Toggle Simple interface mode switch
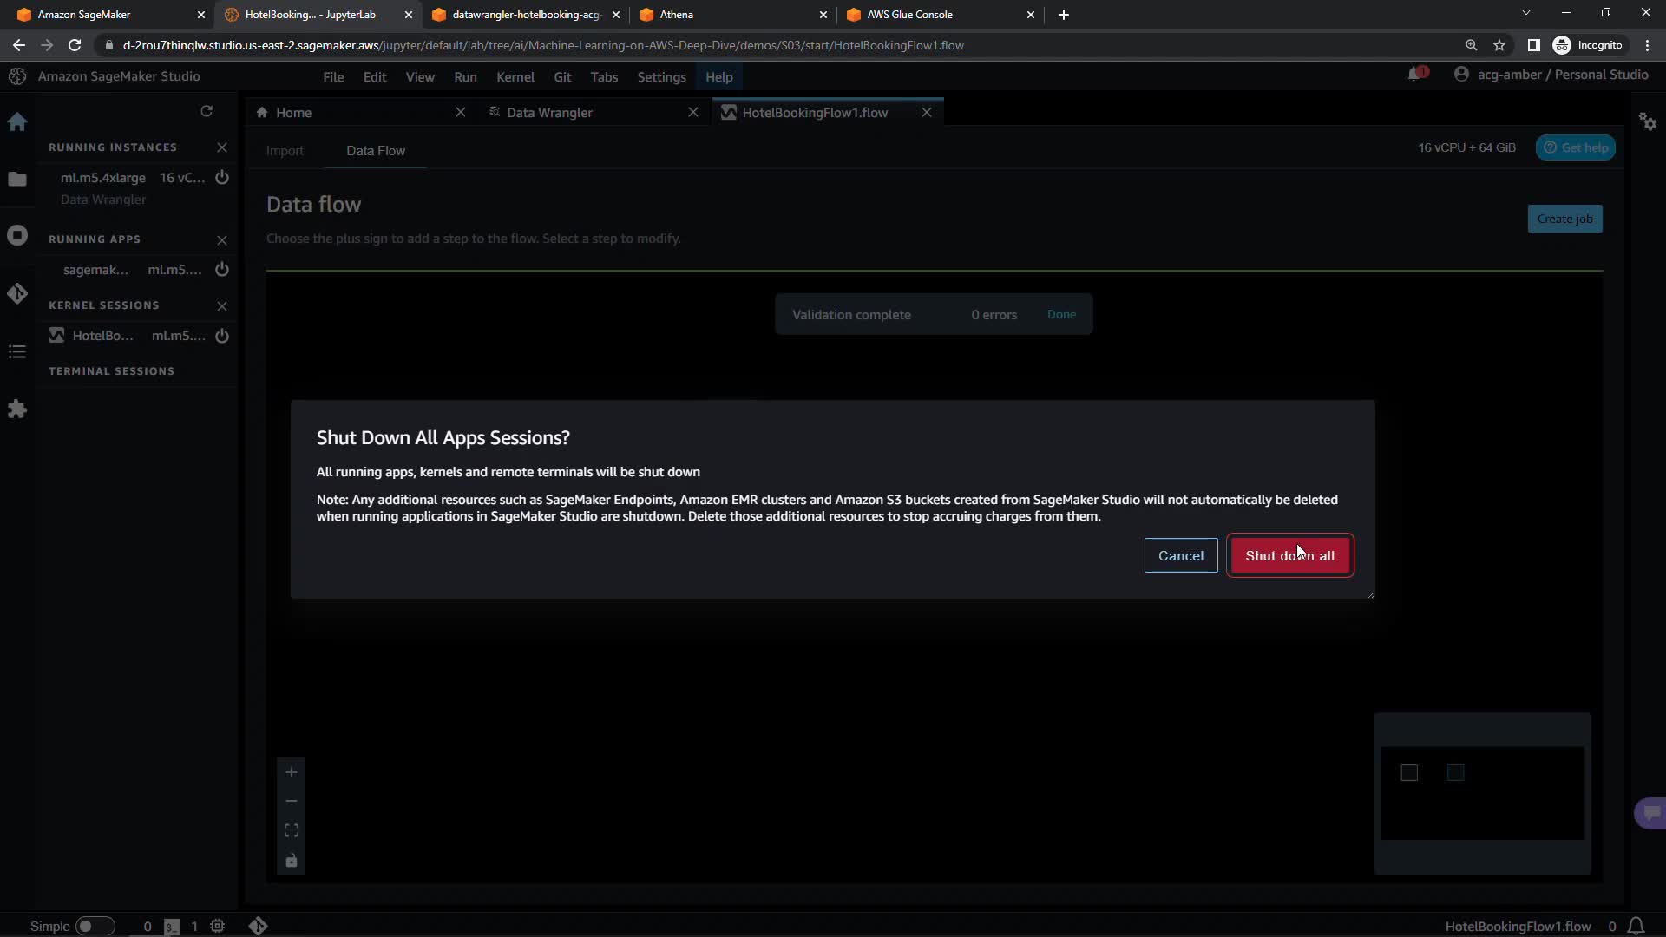This screenshot has height=937, width=1666. [x=95, y=926]
